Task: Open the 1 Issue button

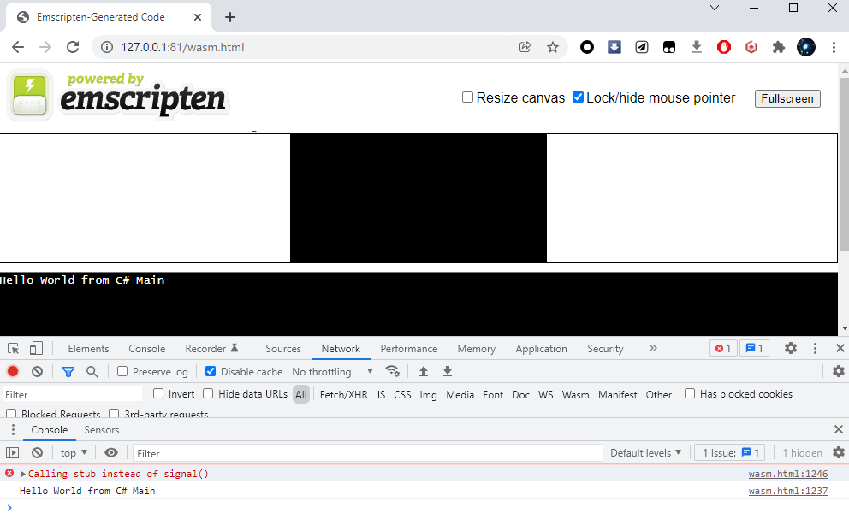Action: [x=731, y=453]
